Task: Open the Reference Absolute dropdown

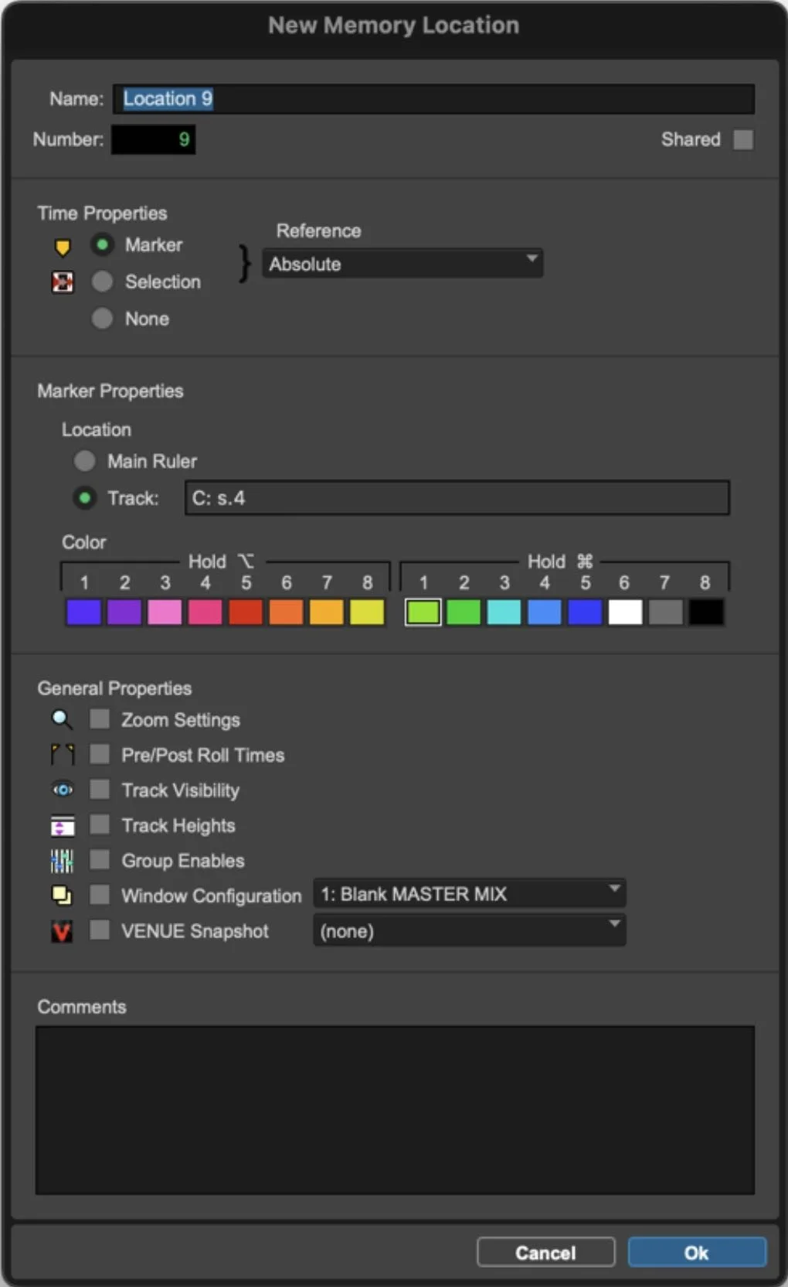Action: pyautogui.click(x=402, y=264)
